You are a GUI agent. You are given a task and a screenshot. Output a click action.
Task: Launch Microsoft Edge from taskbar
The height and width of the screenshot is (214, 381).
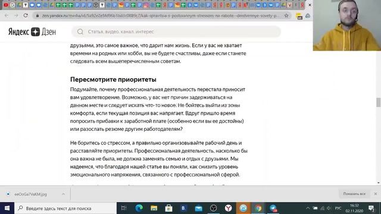pyautogui.click(x=139, y=208)
